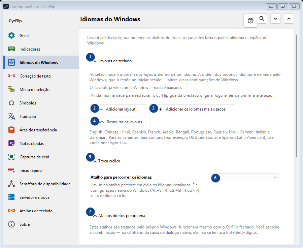Go to next section with down chevron

point(275,19)
